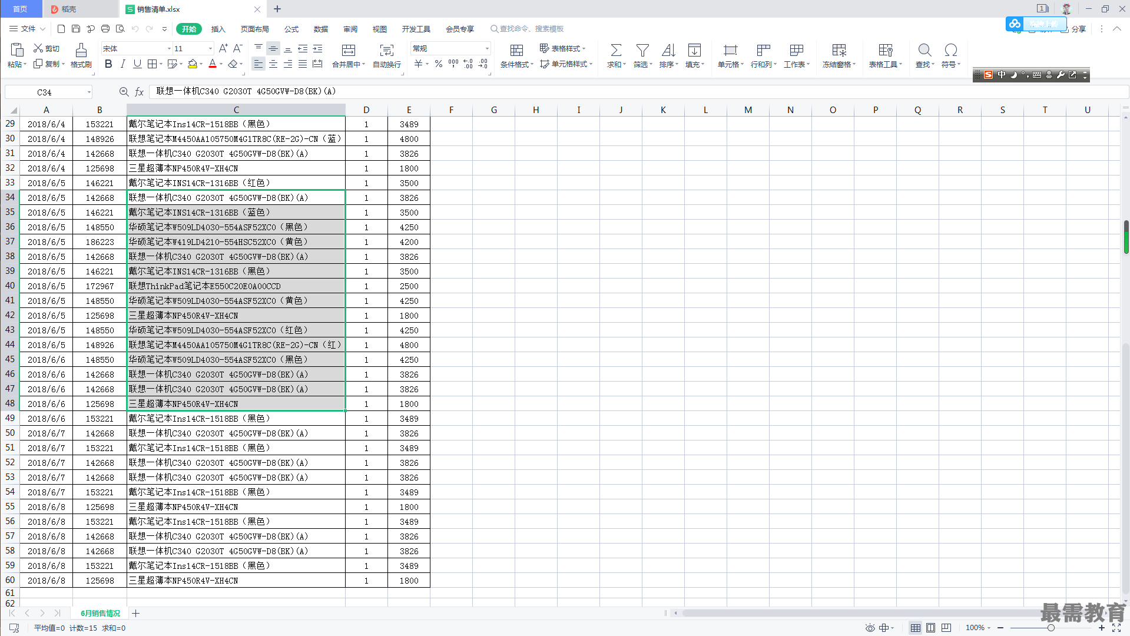Toggle middle vertical alignment
1130x636 pixels.
pos(273,48)
